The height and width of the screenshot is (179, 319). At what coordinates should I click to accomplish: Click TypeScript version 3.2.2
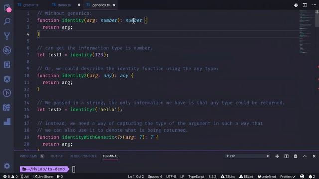[x=212, y=176]
